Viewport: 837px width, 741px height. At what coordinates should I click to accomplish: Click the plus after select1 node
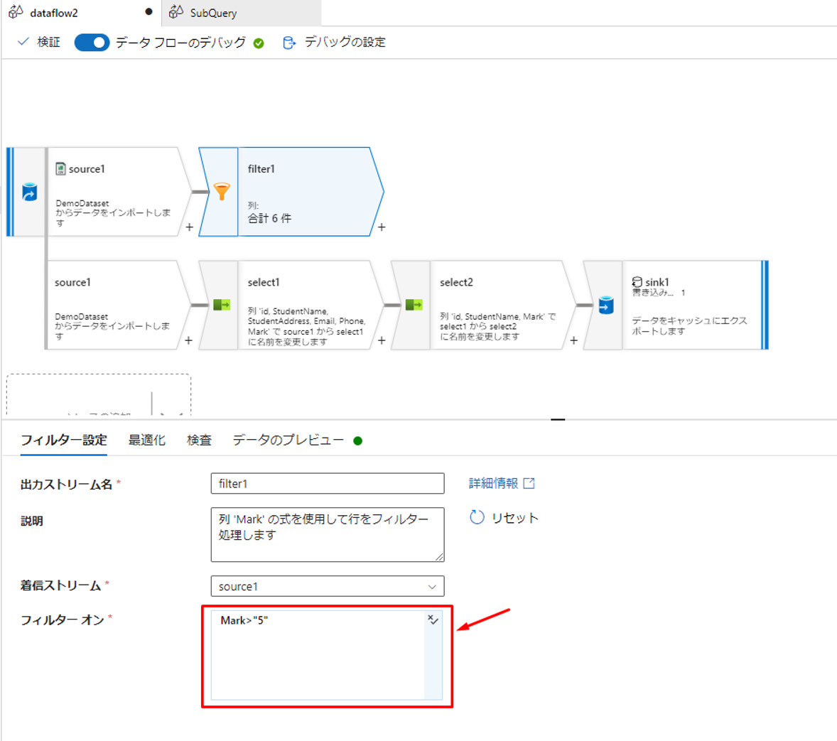tap(382, 340)
